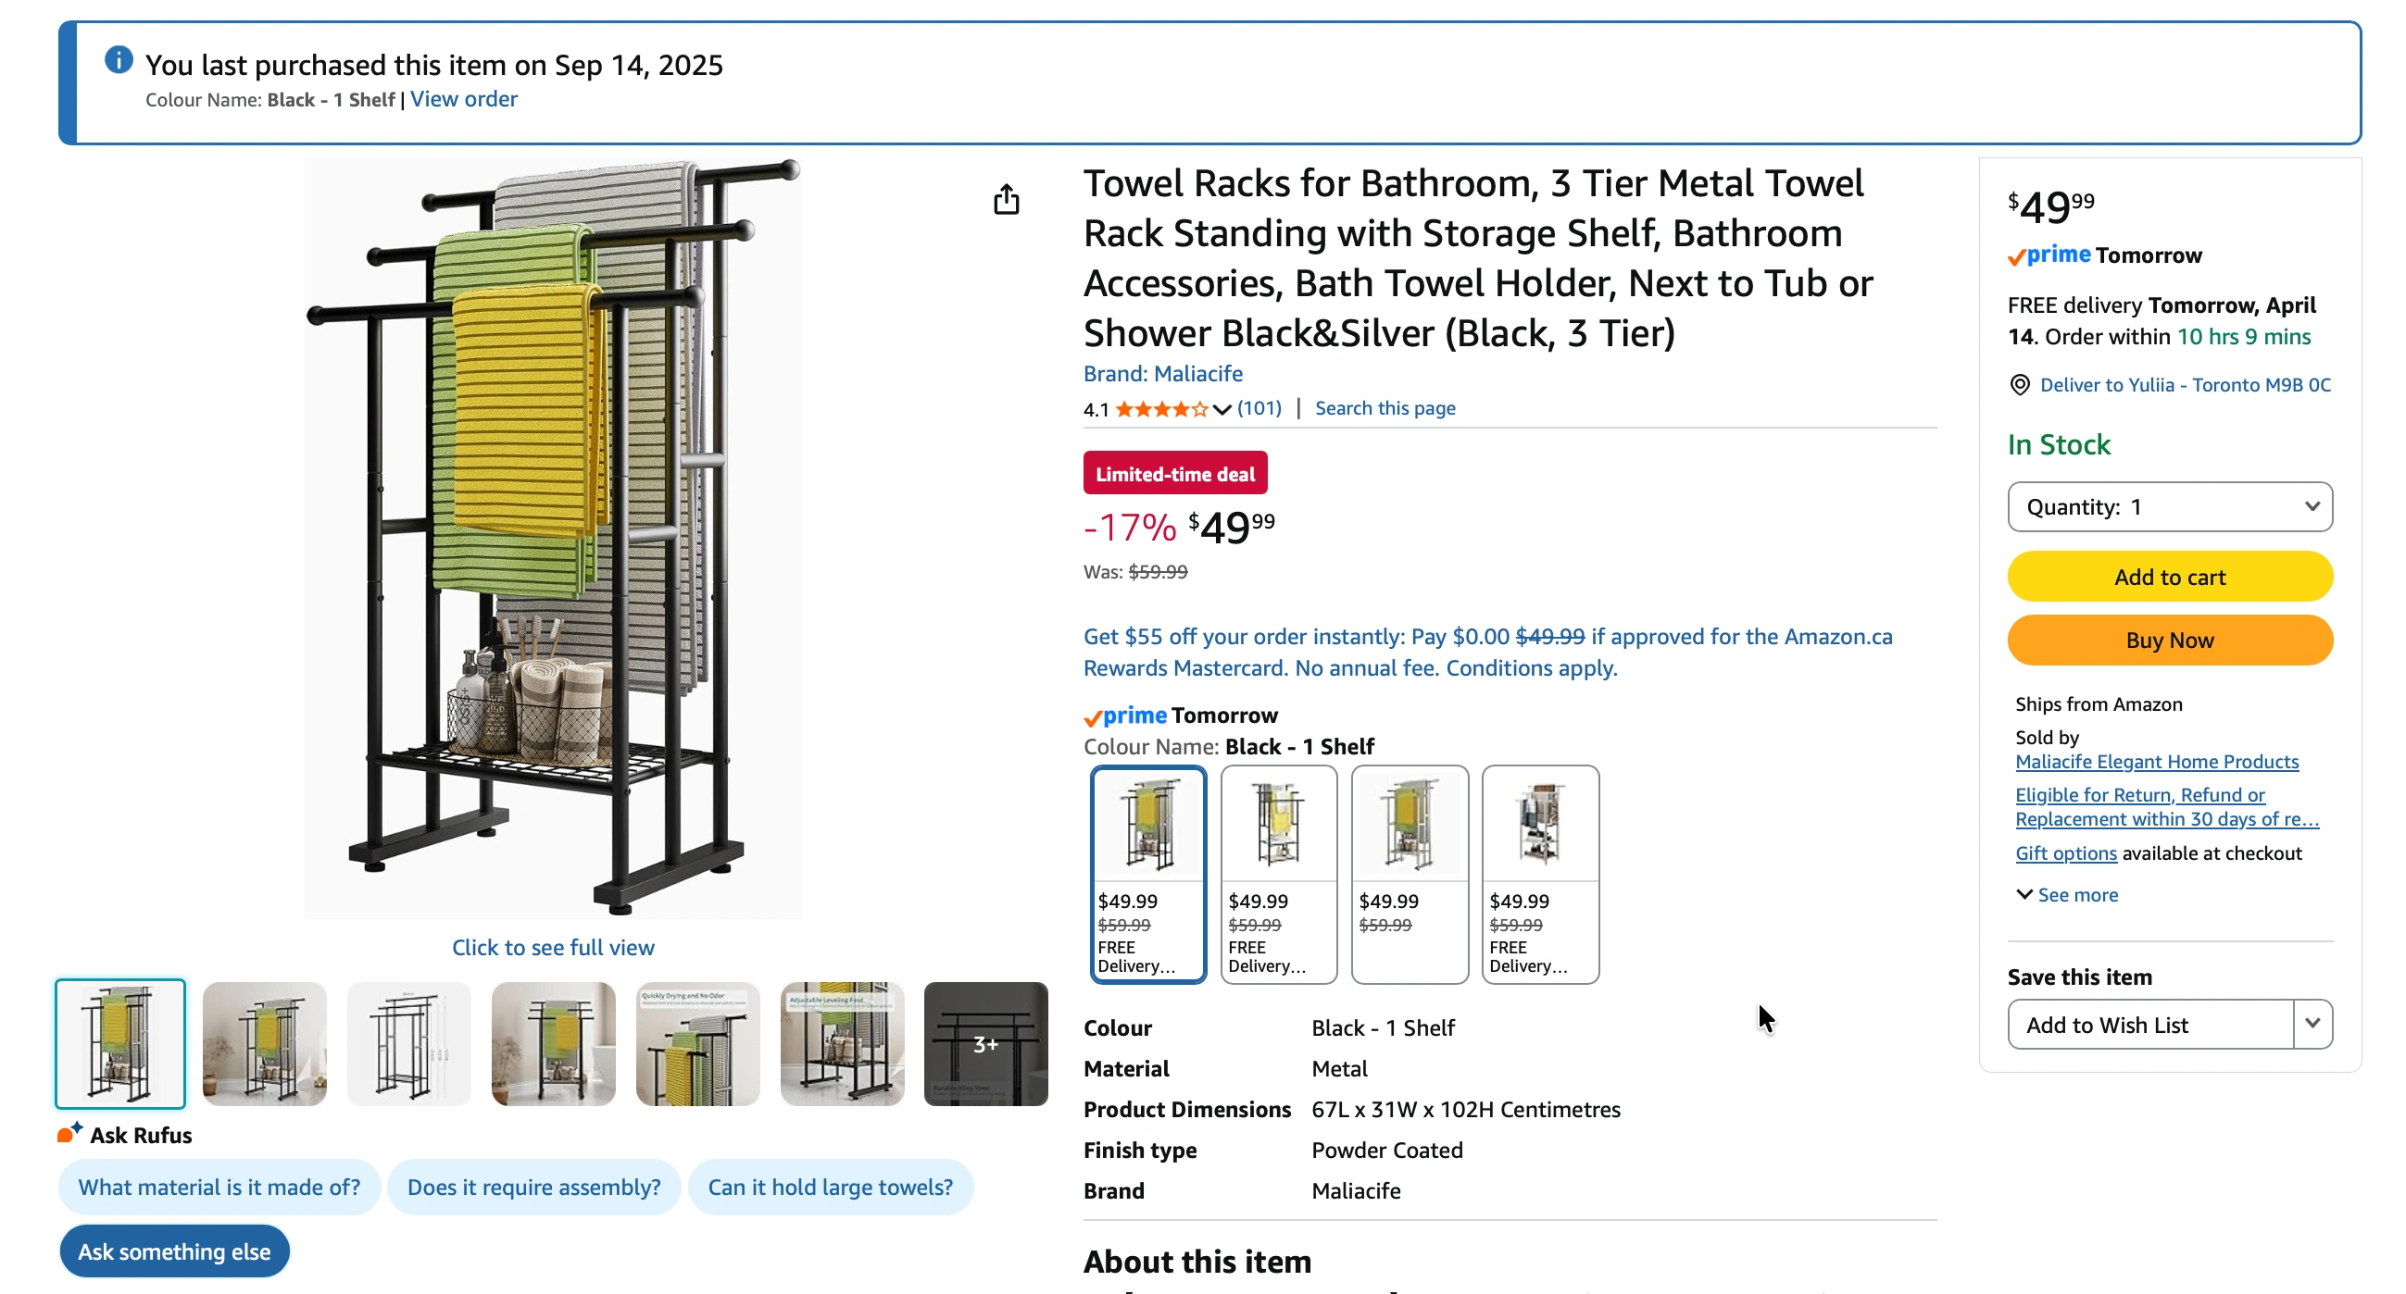Open the ratings breakdown chevron
The width and height of the screenshot is (2406, 1294).
[x=1222, y=409]
